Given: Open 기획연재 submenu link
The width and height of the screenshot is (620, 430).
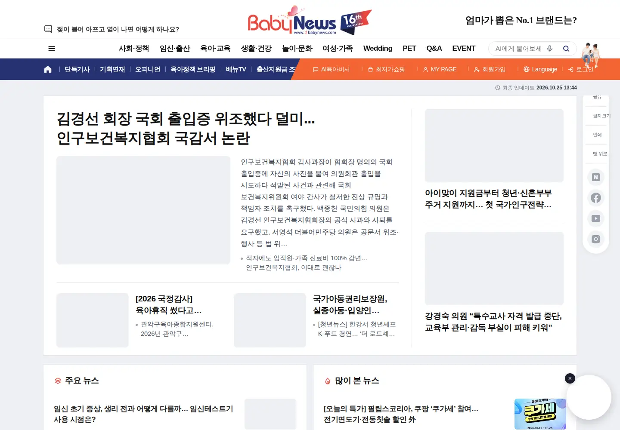Looking at the screenshot, I should coord(112,69).
